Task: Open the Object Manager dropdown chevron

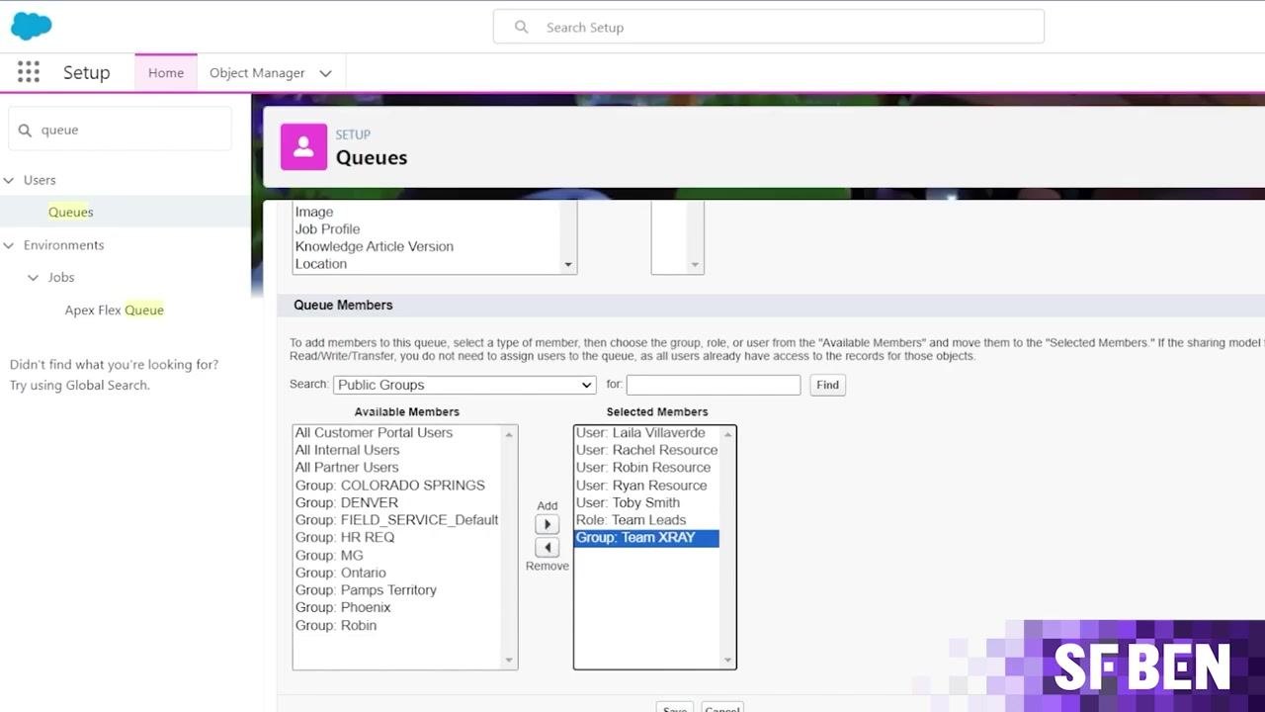Action: click(x=325, y=73)
